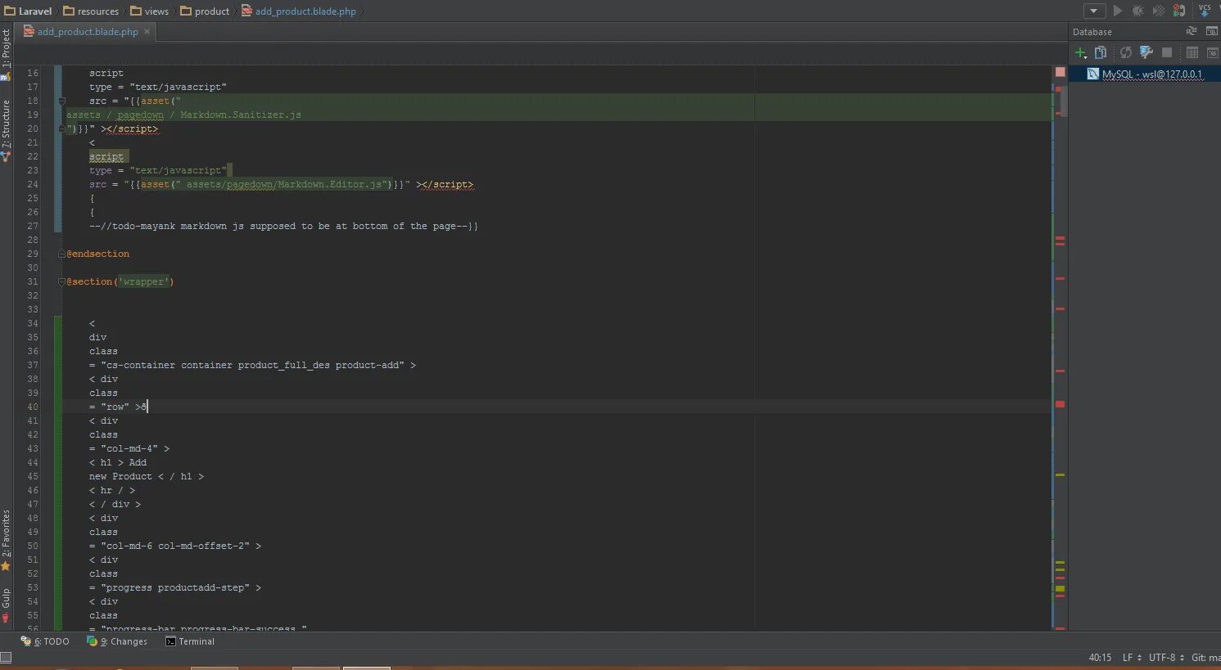Screen dimensions: 1221x670
Task: Open the Database tool window title
Action: pyautogui.click(x=1092, y=32)
